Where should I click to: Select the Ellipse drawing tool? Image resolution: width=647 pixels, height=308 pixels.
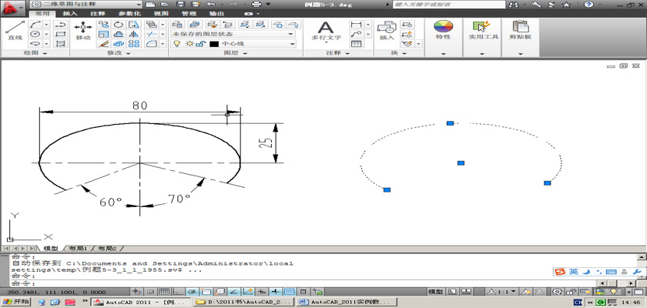coord(35,43)
